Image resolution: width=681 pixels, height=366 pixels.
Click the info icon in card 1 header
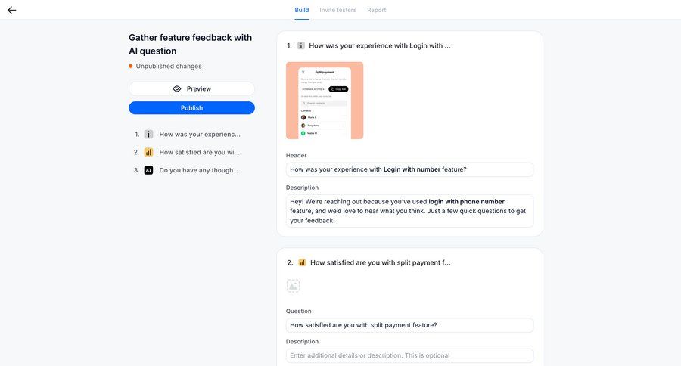300,45
